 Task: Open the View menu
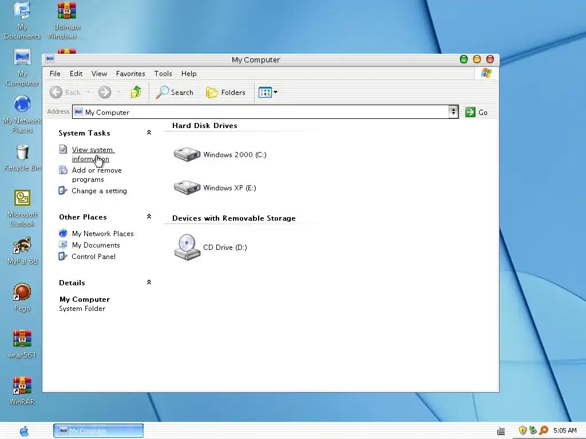[x=100, y=74]
